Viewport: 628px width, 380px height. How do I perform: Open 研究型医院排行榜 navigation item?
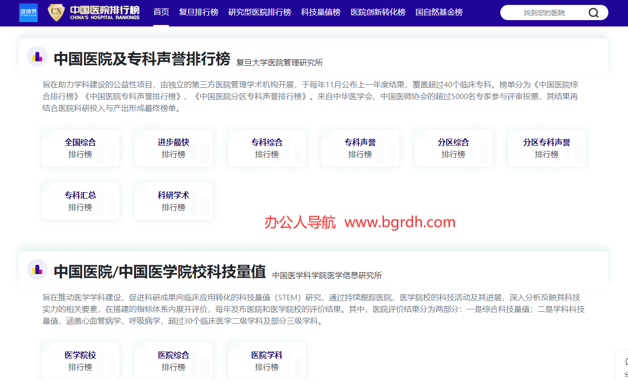tap(260, 12)
